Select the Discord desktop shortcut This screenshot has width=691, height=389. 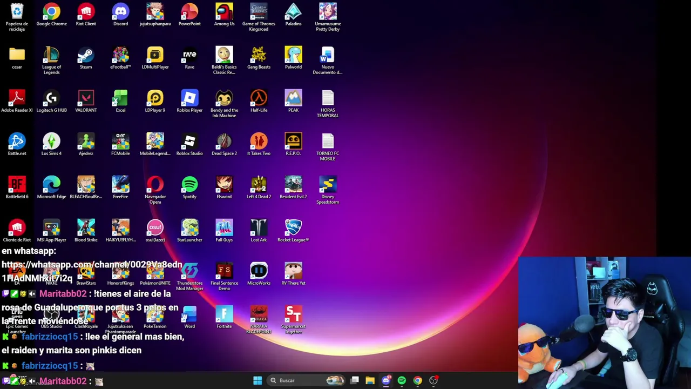tap(120, 15)
